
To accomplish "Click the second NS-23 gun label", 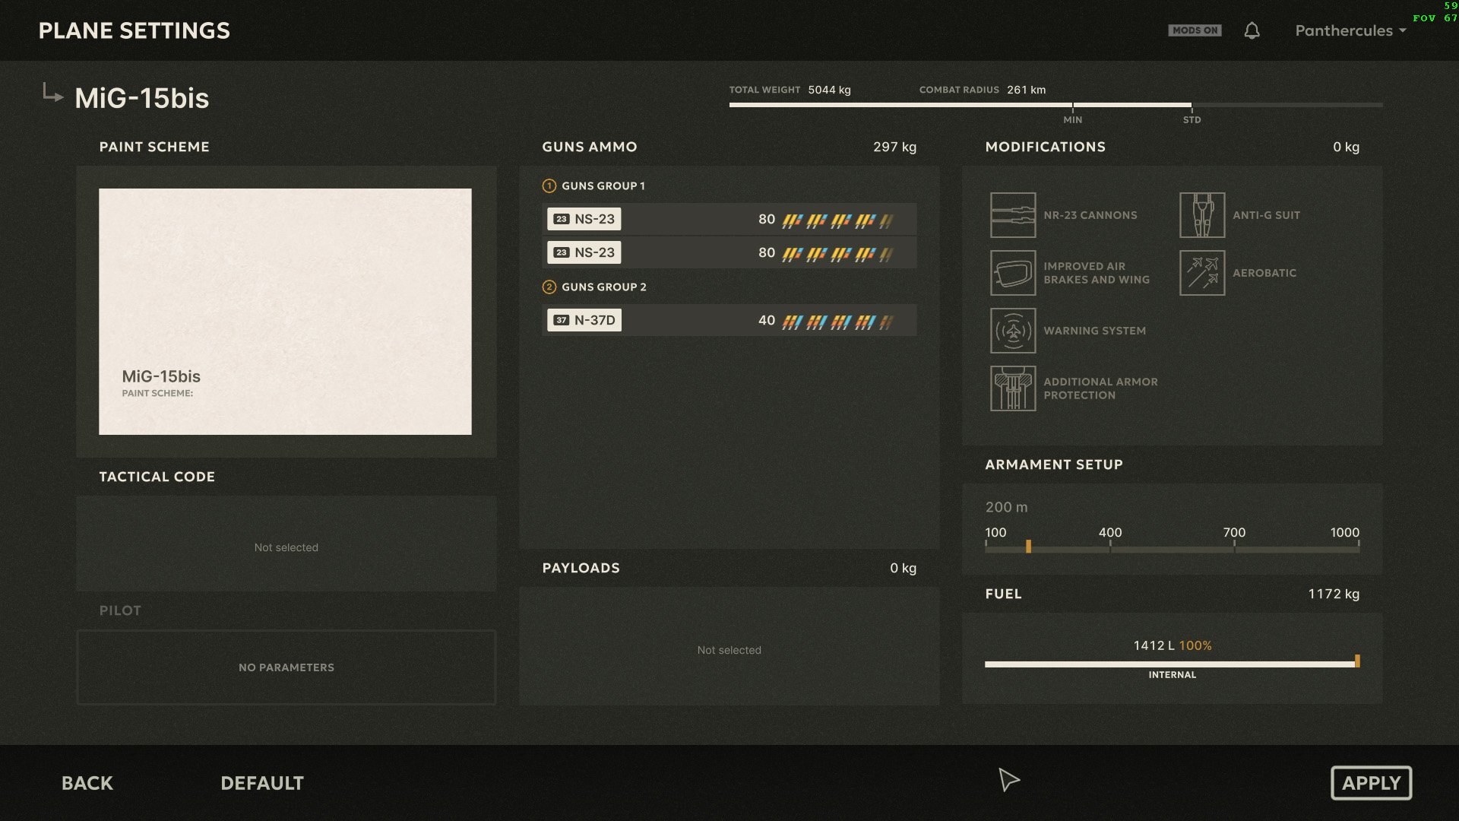I will [x=584, y=252].
